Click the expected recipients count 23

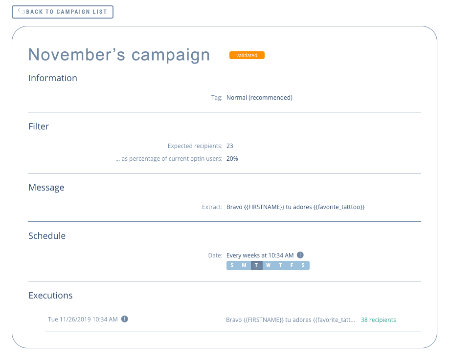tap(230, 146)
